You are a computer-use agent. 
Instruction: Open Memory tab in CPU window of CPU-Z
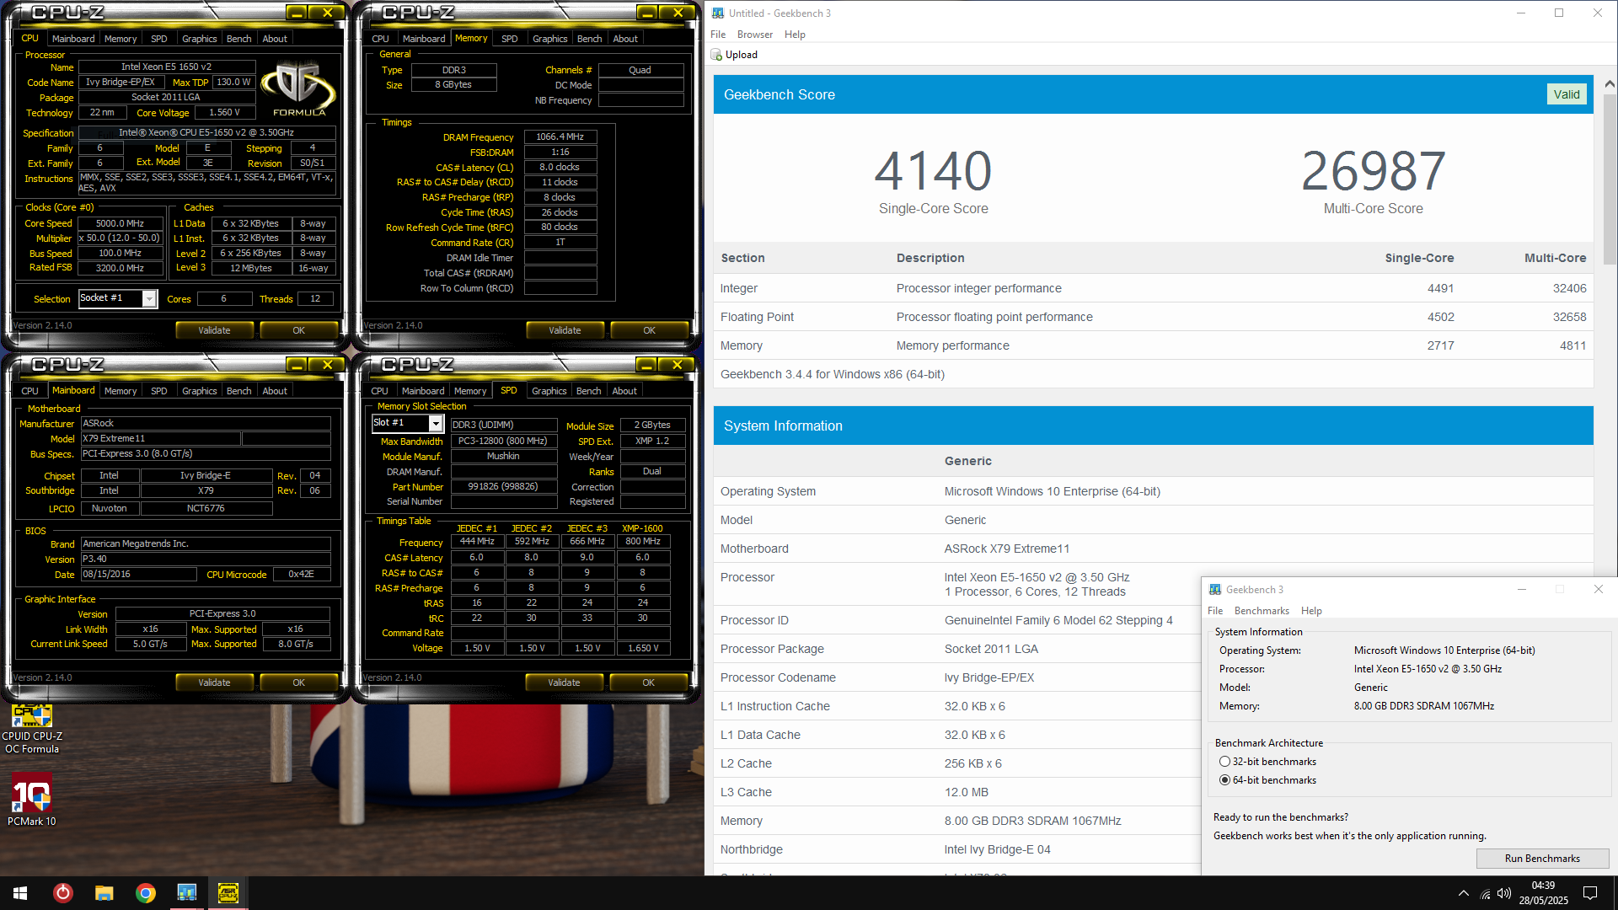coord(121,39)
